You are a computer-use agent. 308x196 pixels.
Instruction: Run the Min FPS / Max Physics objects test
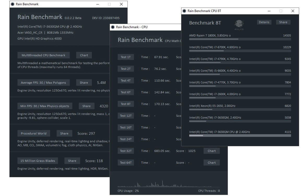[x=45, y=106]
